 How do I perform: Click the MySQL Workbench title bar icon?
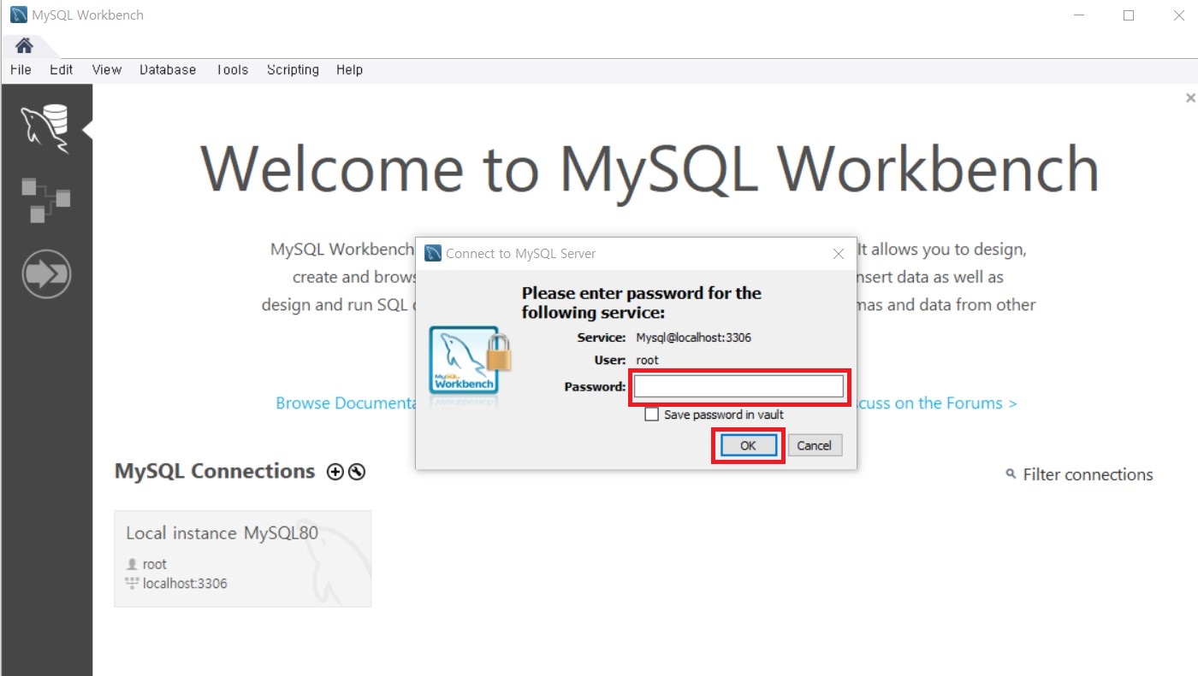[x=18, y=15]
